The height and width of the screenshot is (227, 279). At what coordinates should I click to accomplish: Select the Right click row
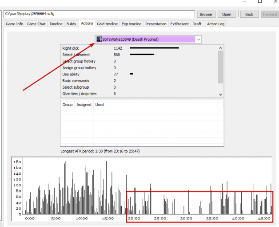(x=139, y=48)
